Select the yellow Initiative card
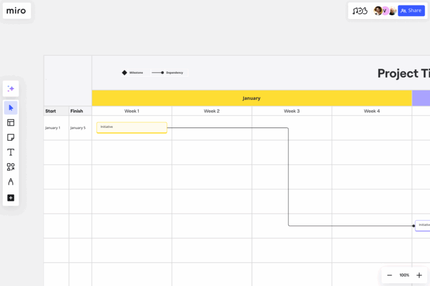The height and width of the screenshot is (286, 430). tap(132, 127)
